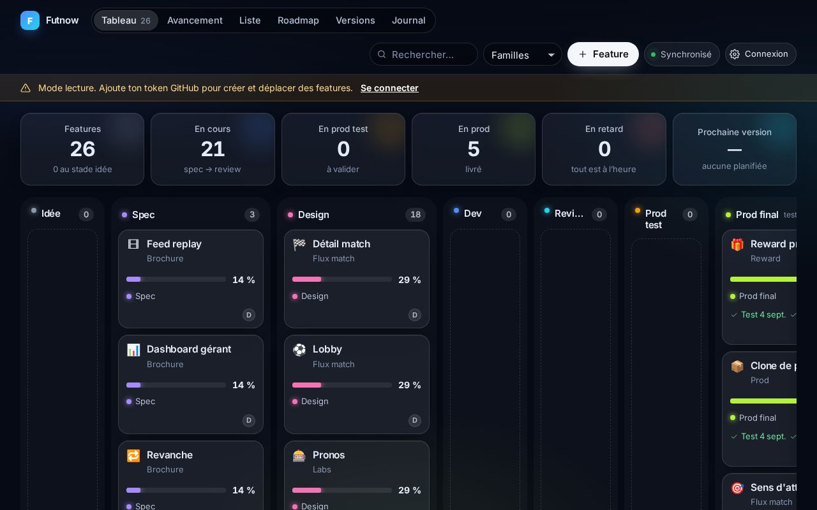Switch to the Journal tab

(x=408, y=20)
